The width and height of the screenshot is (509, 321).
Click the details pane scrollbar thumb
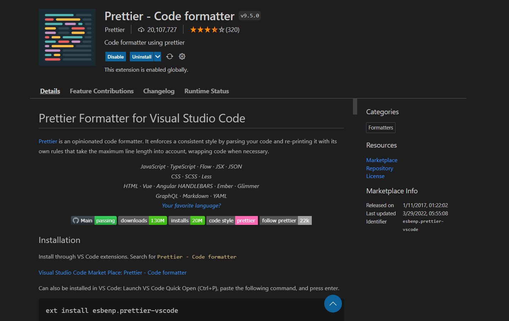pos(355,106)
